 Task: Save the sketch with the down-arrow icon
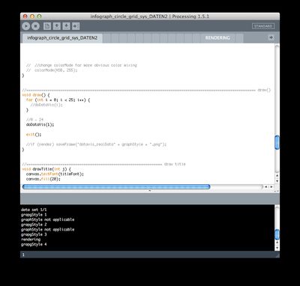[x=66, y=26]
